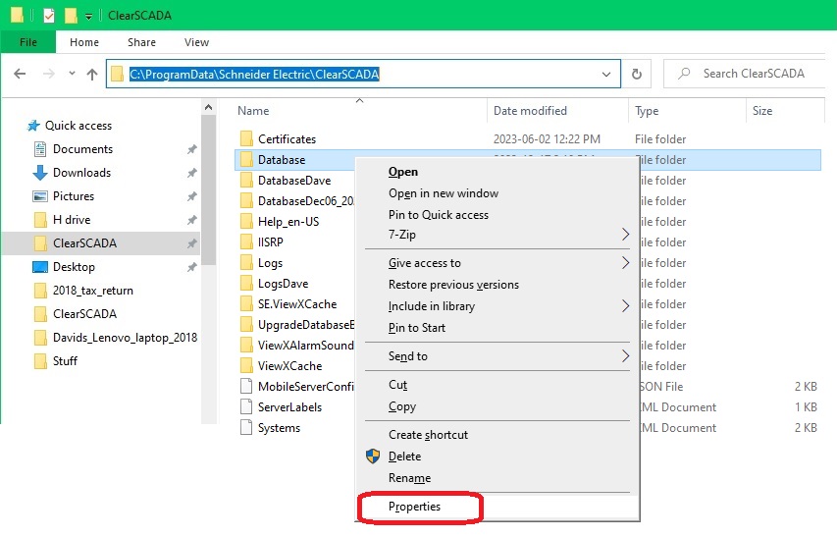Open Downloads in the navigation pane

[81, 173]
